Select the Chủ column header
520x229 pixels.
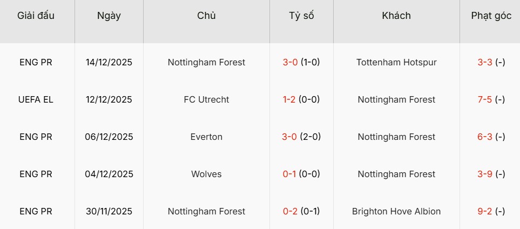pyautogui.click(x=206, y=16)
